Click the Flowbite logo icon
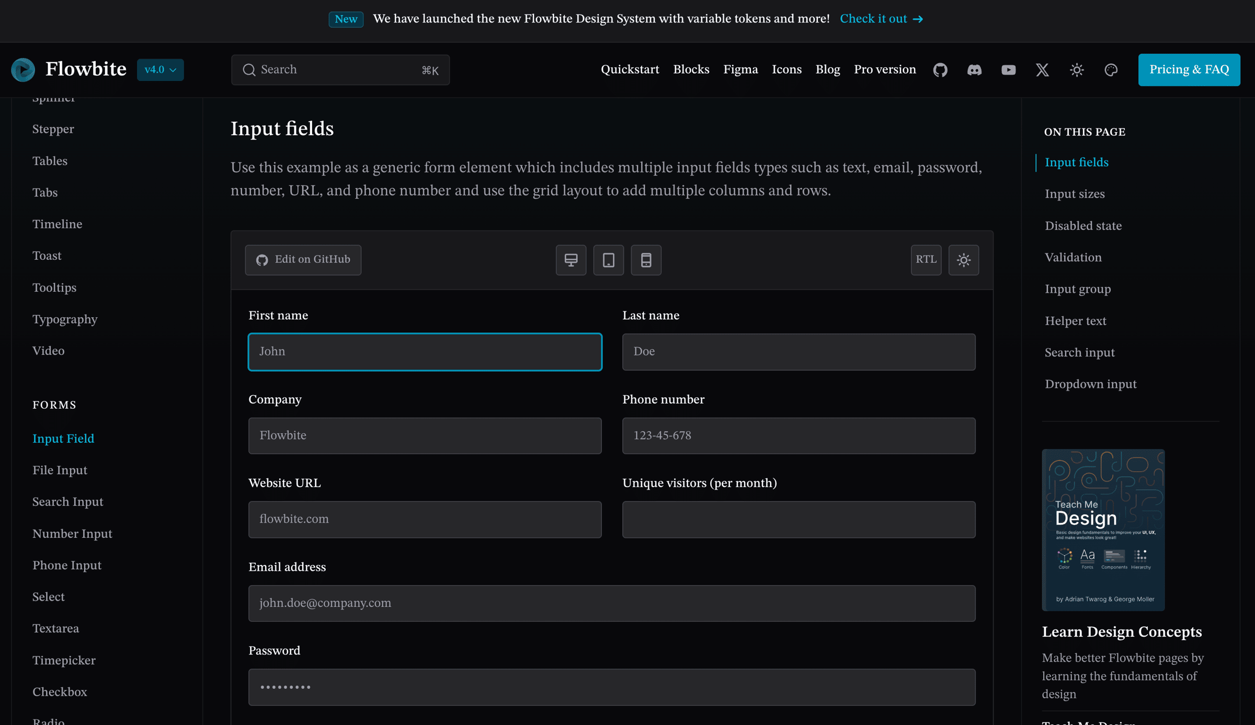This screenshot has width=1255, height=725. tap(23, 70)
